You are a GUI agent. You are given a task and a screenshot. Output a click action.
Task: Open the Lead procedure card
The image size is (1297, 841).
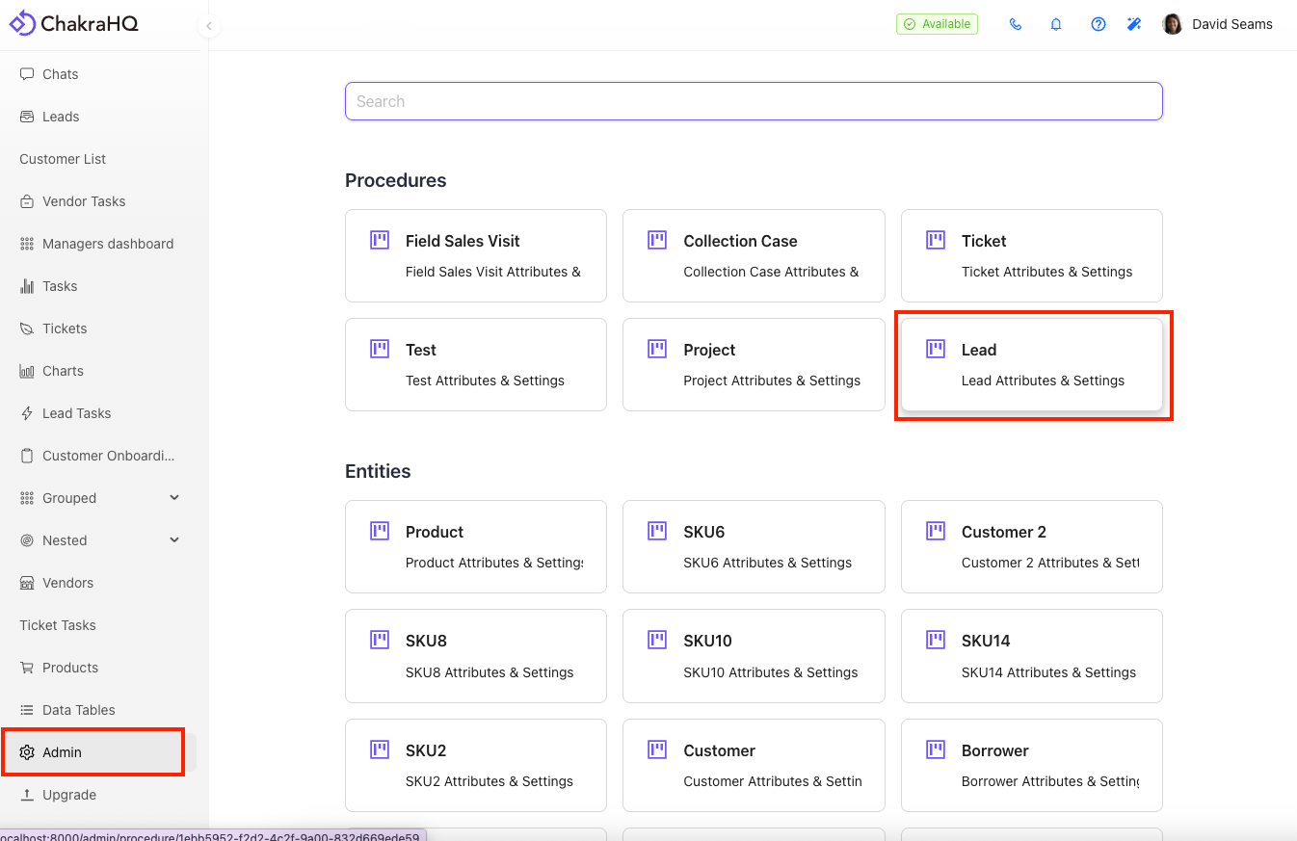click(x=1031, y=365)
